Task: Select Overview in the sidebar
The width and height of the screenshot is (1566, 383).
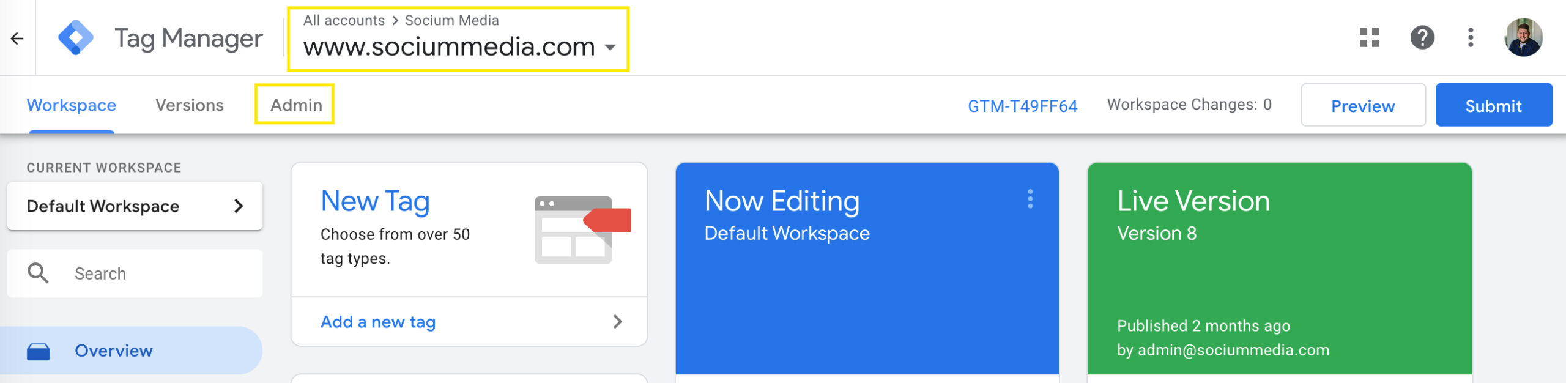Action: click(x=131, y=351)
